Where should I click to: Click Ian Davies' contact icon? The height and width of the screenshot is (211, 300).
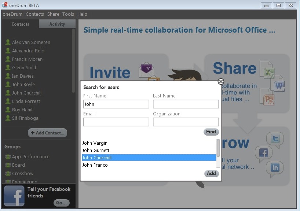[8, 76]
